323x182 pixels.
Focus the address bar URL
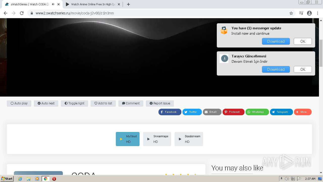coord(161,13)
